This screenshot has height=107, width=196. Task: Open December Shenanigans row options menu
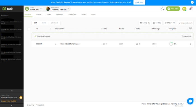point(190,44)
